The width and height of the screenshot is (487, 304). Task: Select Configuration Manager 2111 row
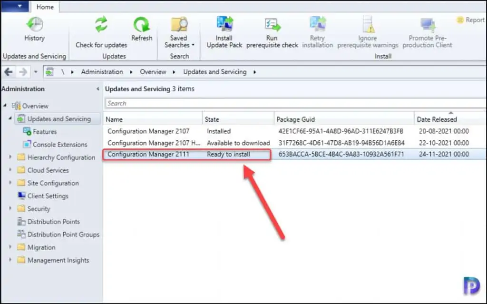tap(295, 154)
